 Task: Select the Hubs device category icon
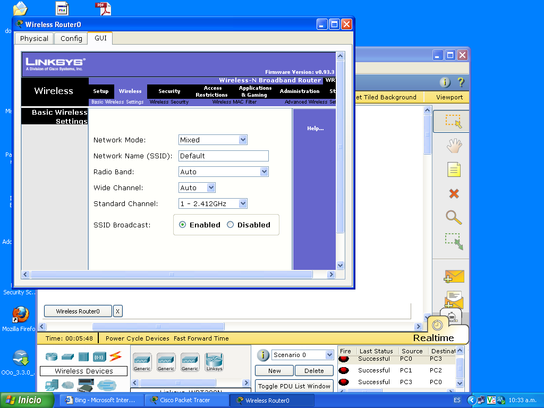(x=83, y=356)
